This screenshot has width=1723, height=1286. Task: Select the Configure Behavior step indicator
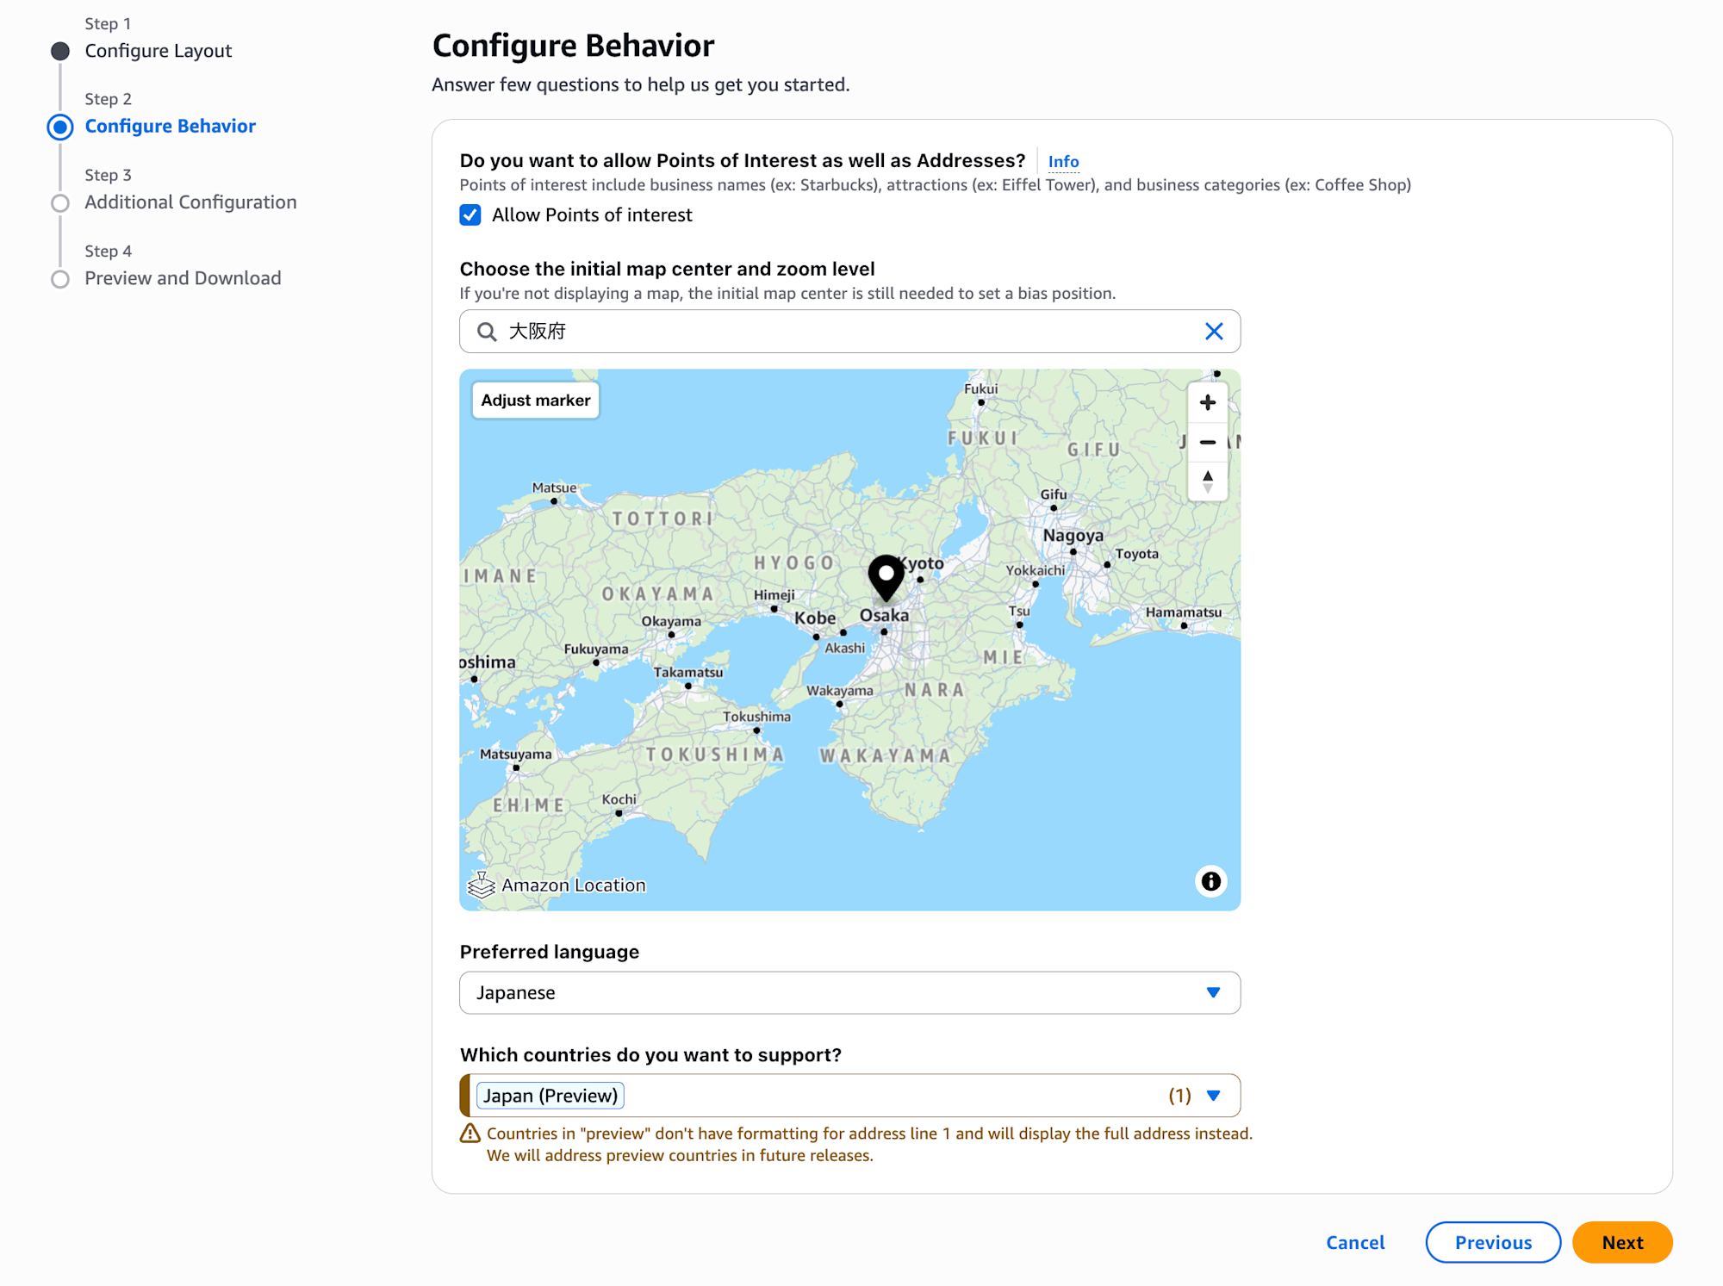click(60, 127)
